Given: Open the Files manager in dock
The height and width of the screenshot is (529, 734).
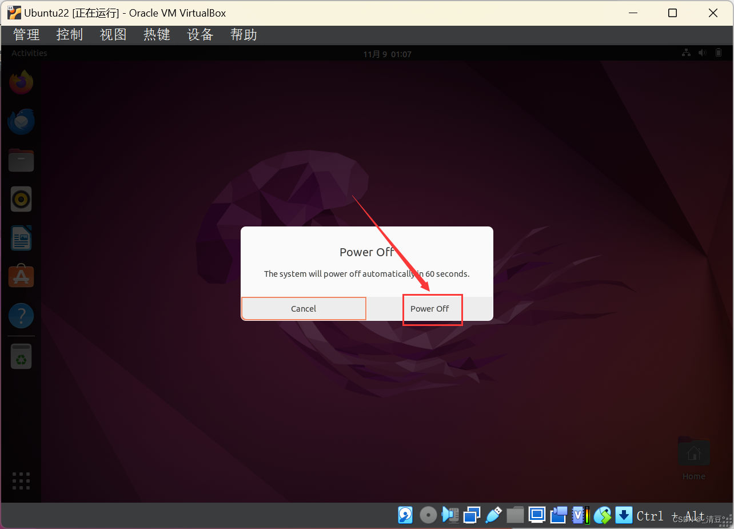Looking at the screenshot, I should click(x=21, y=160).
